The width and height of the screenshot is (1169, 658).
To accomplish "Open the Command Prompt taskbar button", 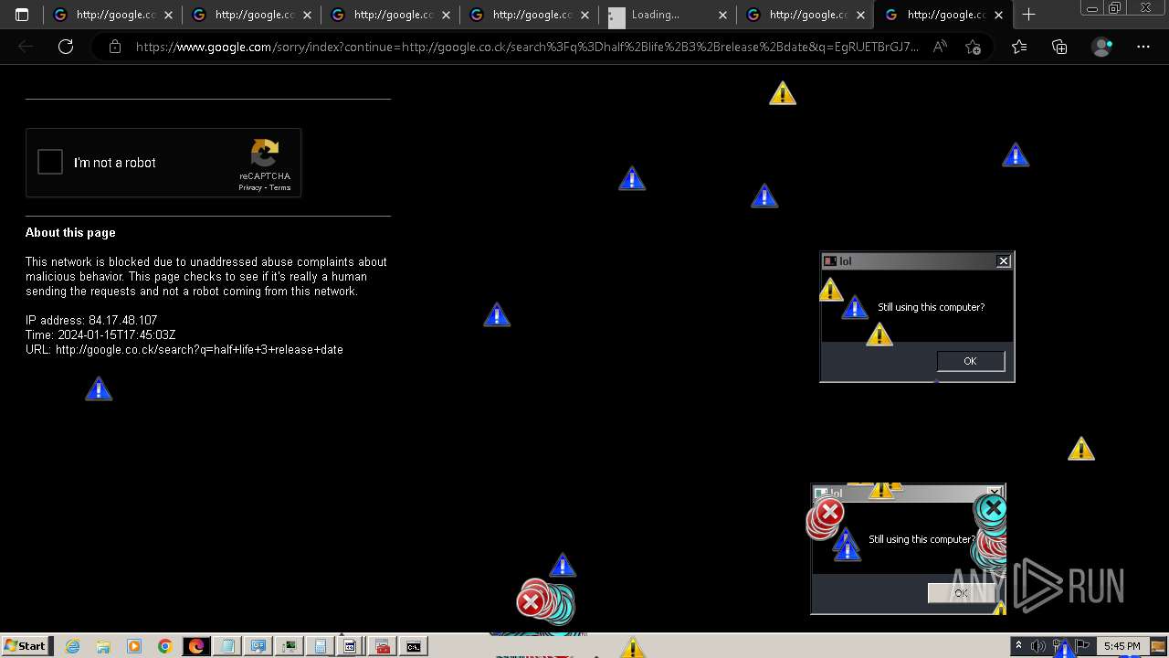I will point(414,646).
